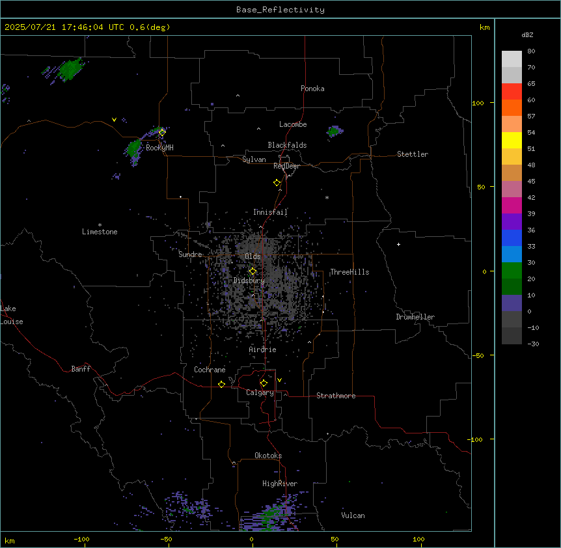Click the Strathmore label
The image size is (561, 548).
click(336, 396)
